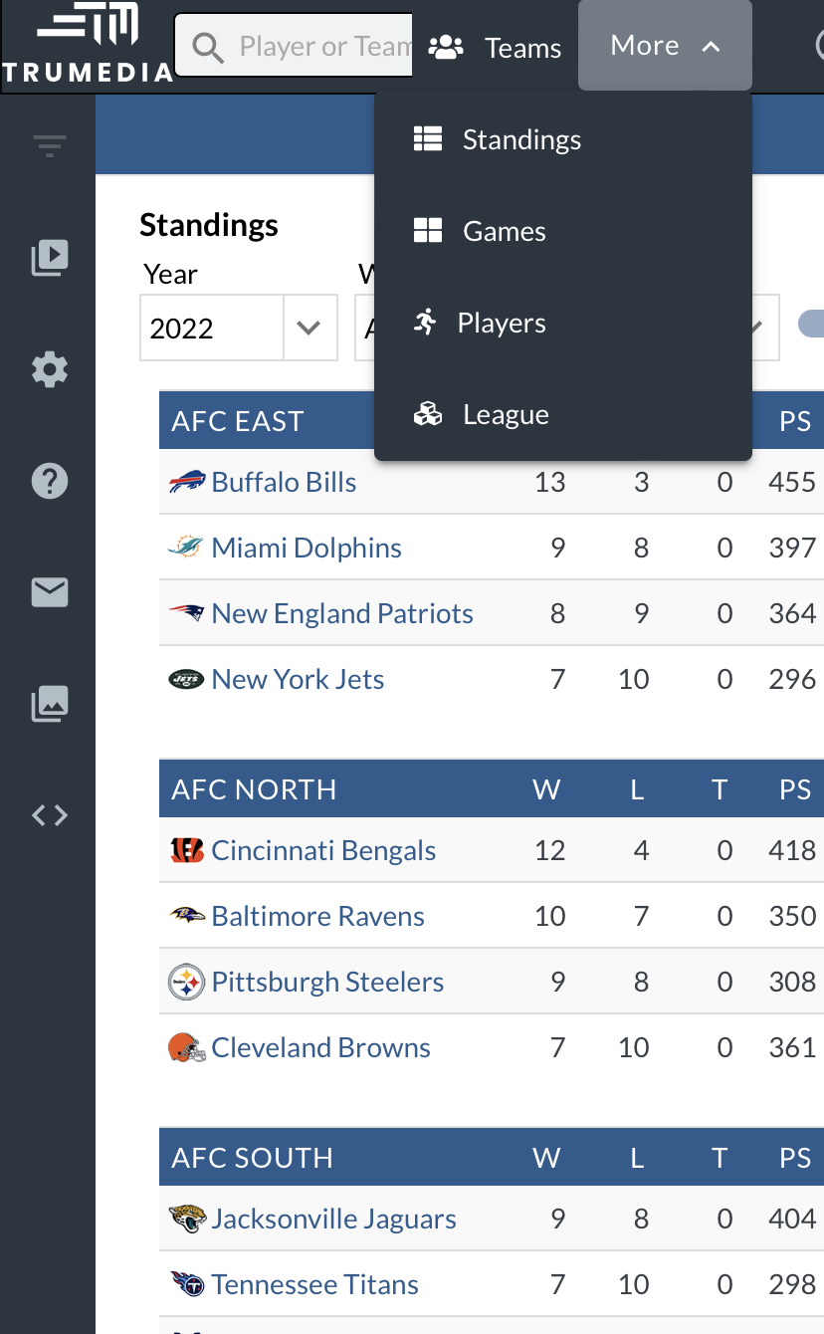This screenshot has width=824, height=1334.
Task: Go to Cincinnati Bengals link
Action: coord(323,851)
